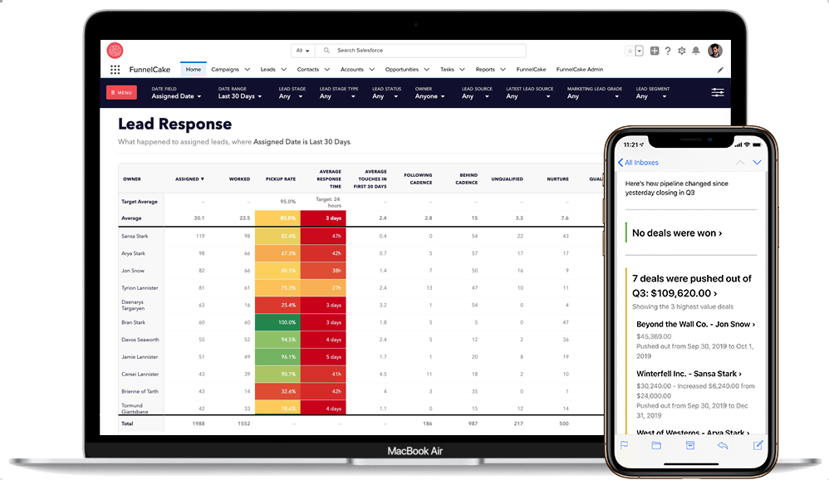Click the pencil edit navigation icon
Image resolution: width=829 pixels, height=480 pixels.
720,70
